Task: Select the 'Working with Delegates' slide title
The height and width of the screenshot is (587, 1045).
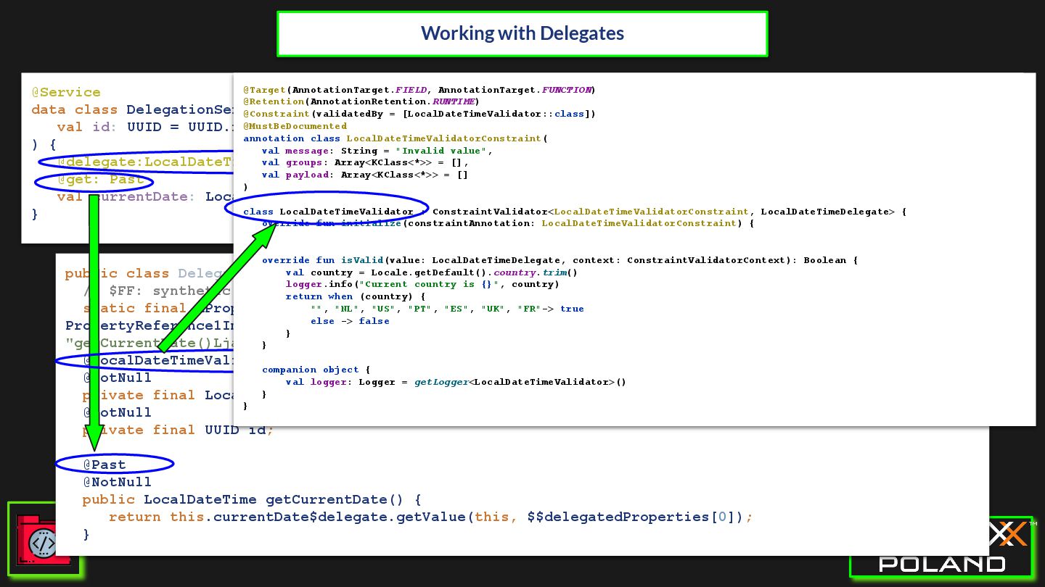Action: (522, 33)
